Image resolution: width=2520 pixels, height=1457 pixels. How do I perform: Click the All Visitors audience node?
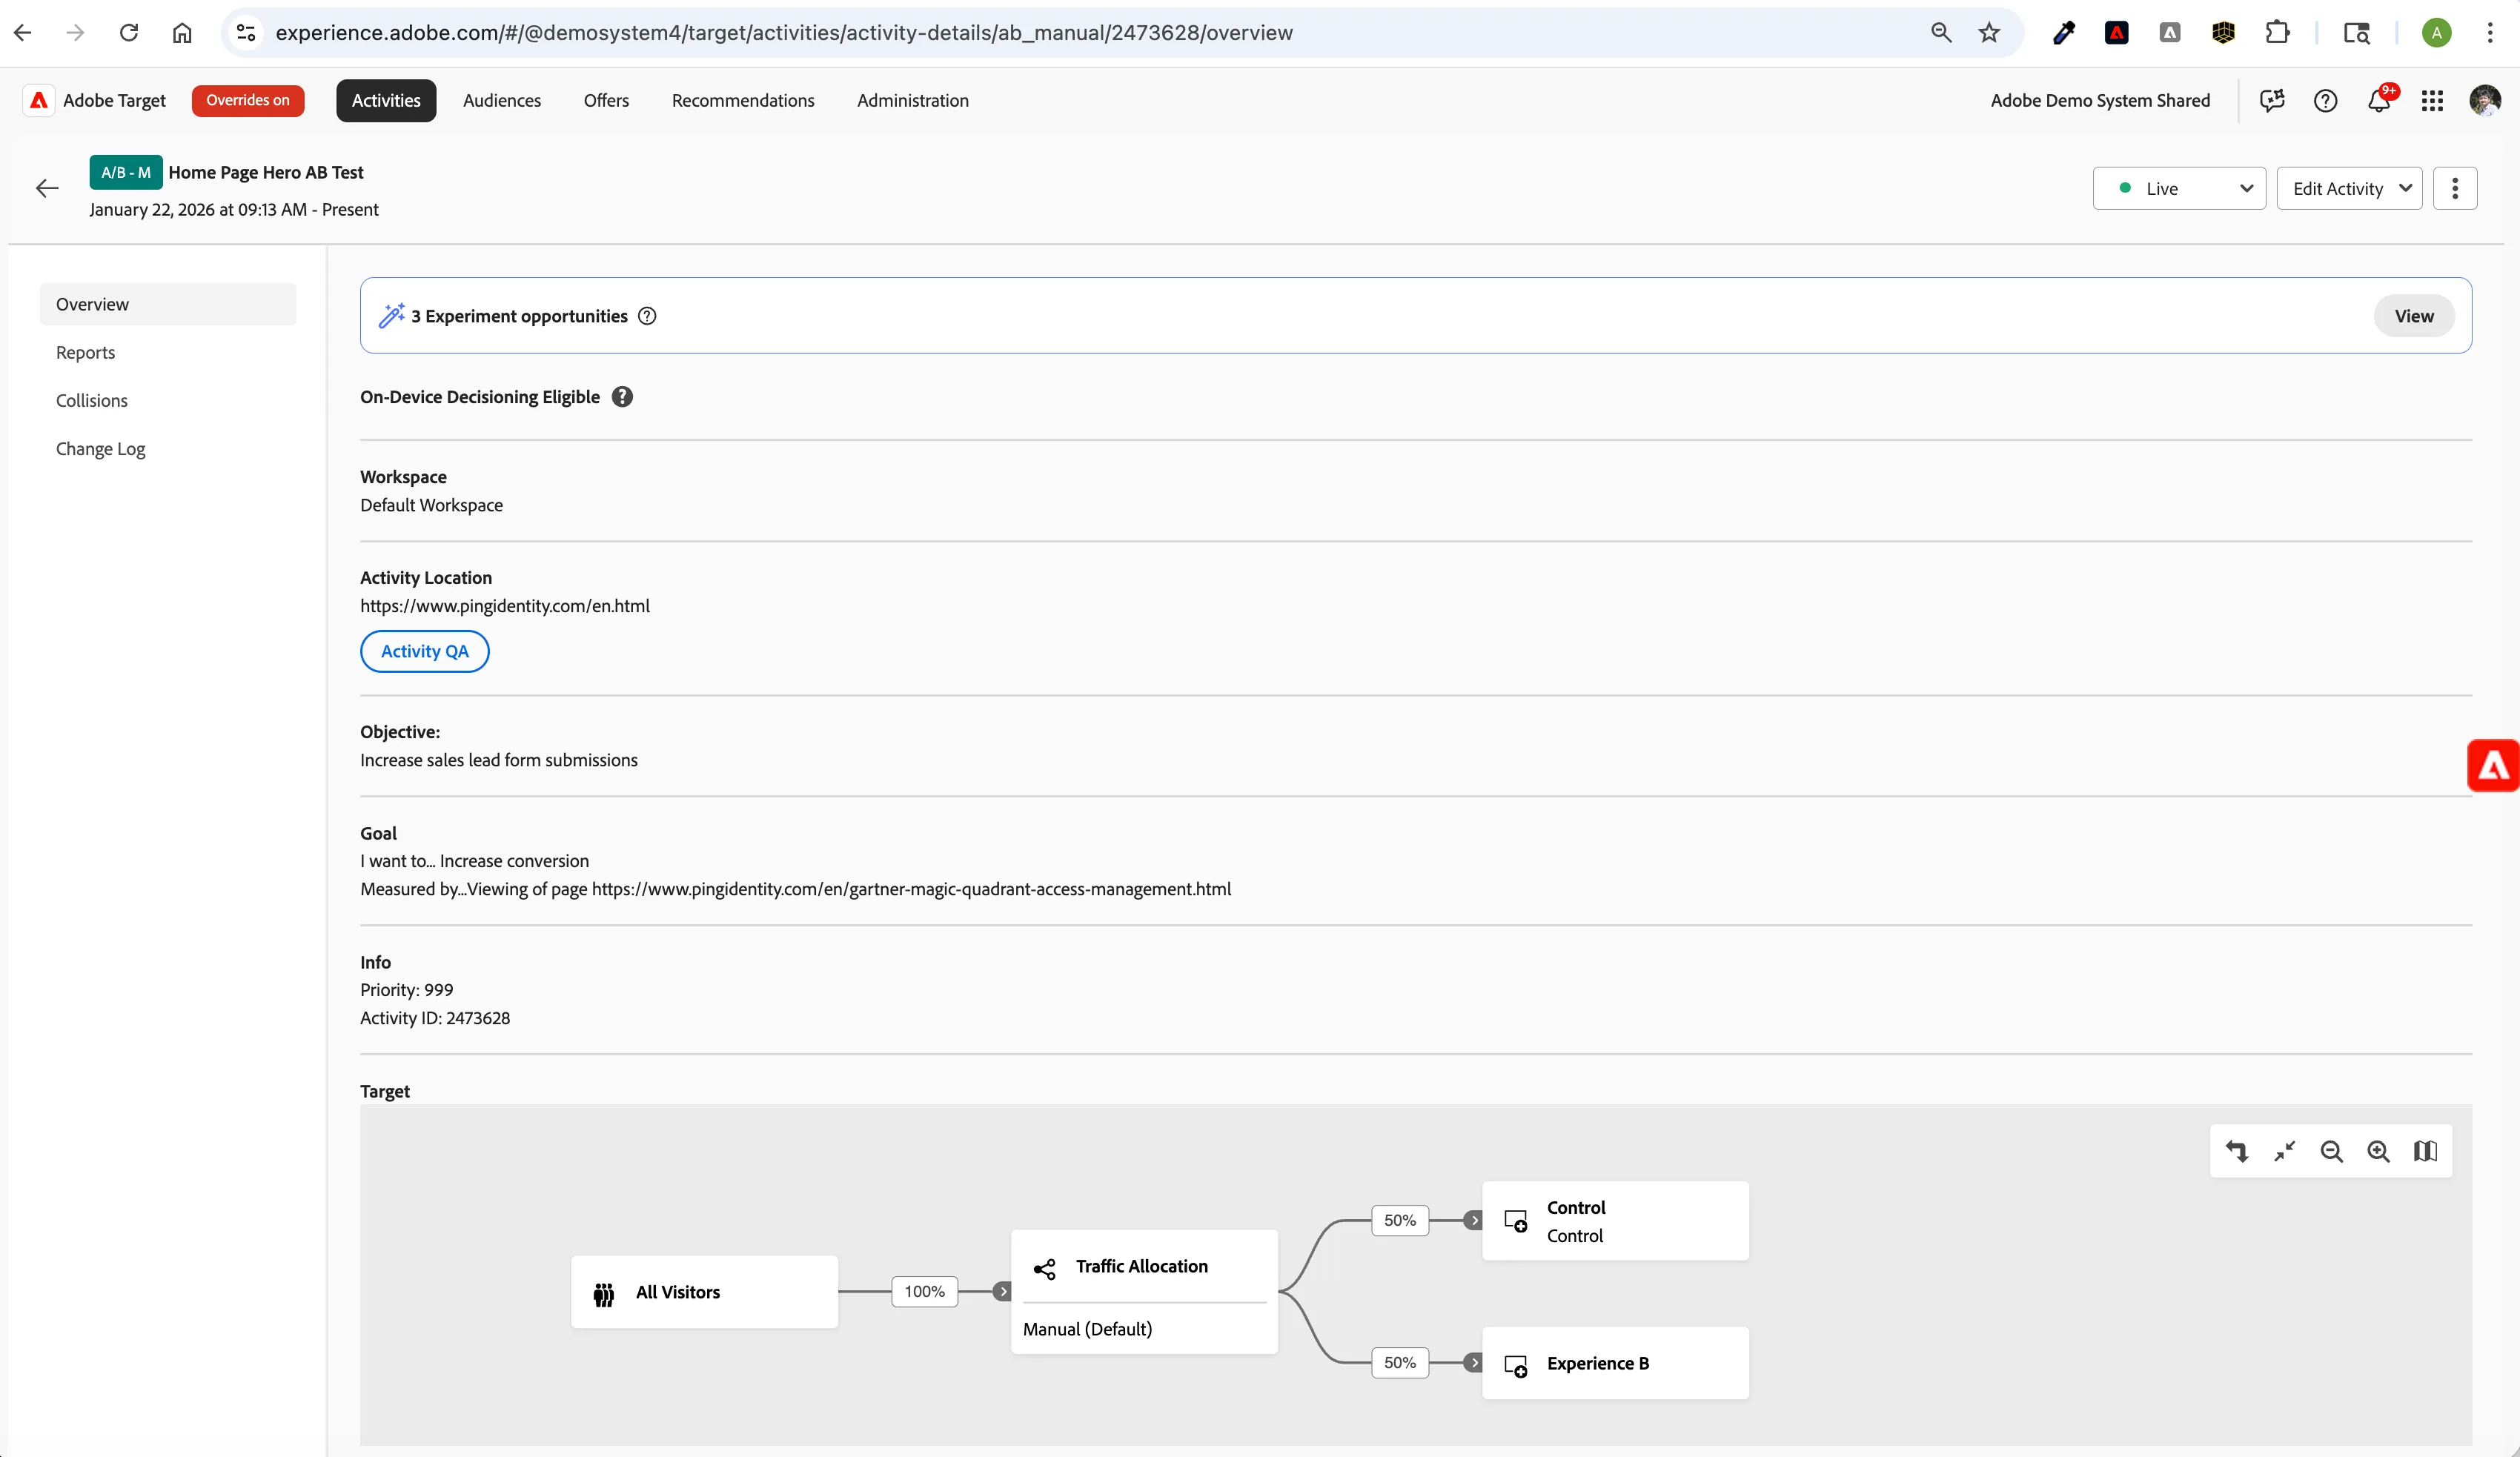[704, 1293]
